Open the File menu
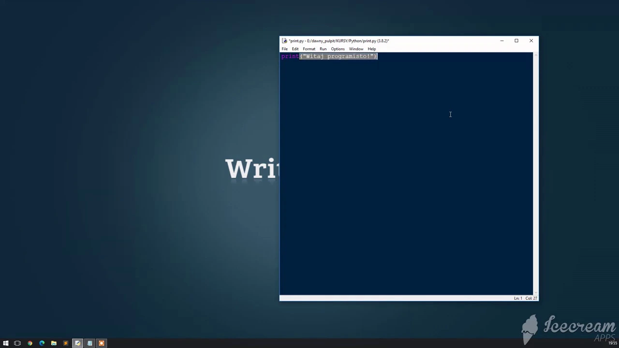Viewport: 619px width, 348px height. (x=285, y=49)
